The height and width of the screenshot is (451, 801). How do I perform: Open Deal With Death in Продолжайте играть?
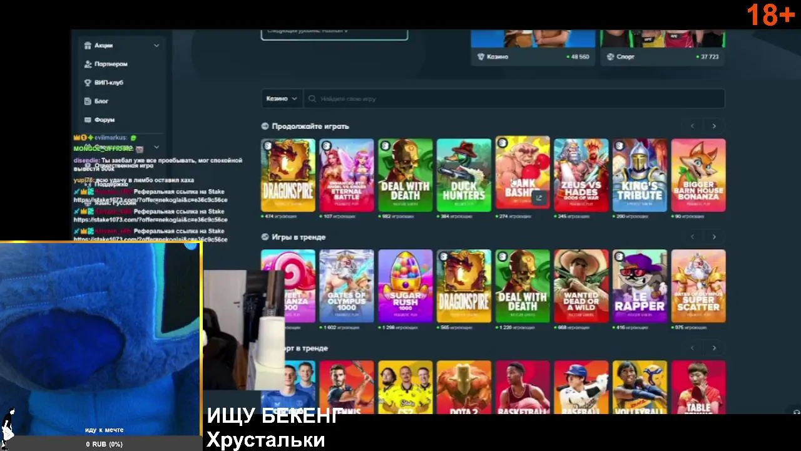406,175
